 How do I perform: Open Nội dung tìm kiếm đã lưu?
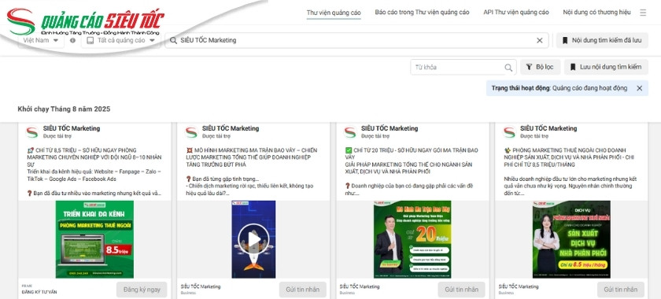(603, 40)
